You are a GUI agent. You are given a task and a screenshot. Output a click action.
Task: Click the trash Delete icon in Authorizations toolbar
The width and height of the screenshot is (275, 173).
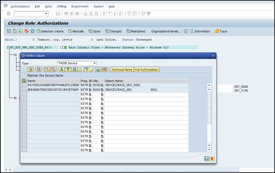coord(32,31)
